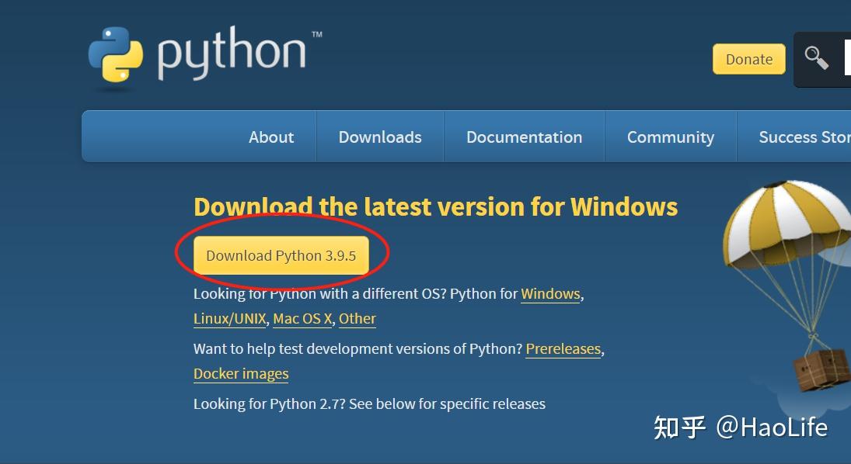Click inside the search input box
Screen dimensions: 851x464
847,57
